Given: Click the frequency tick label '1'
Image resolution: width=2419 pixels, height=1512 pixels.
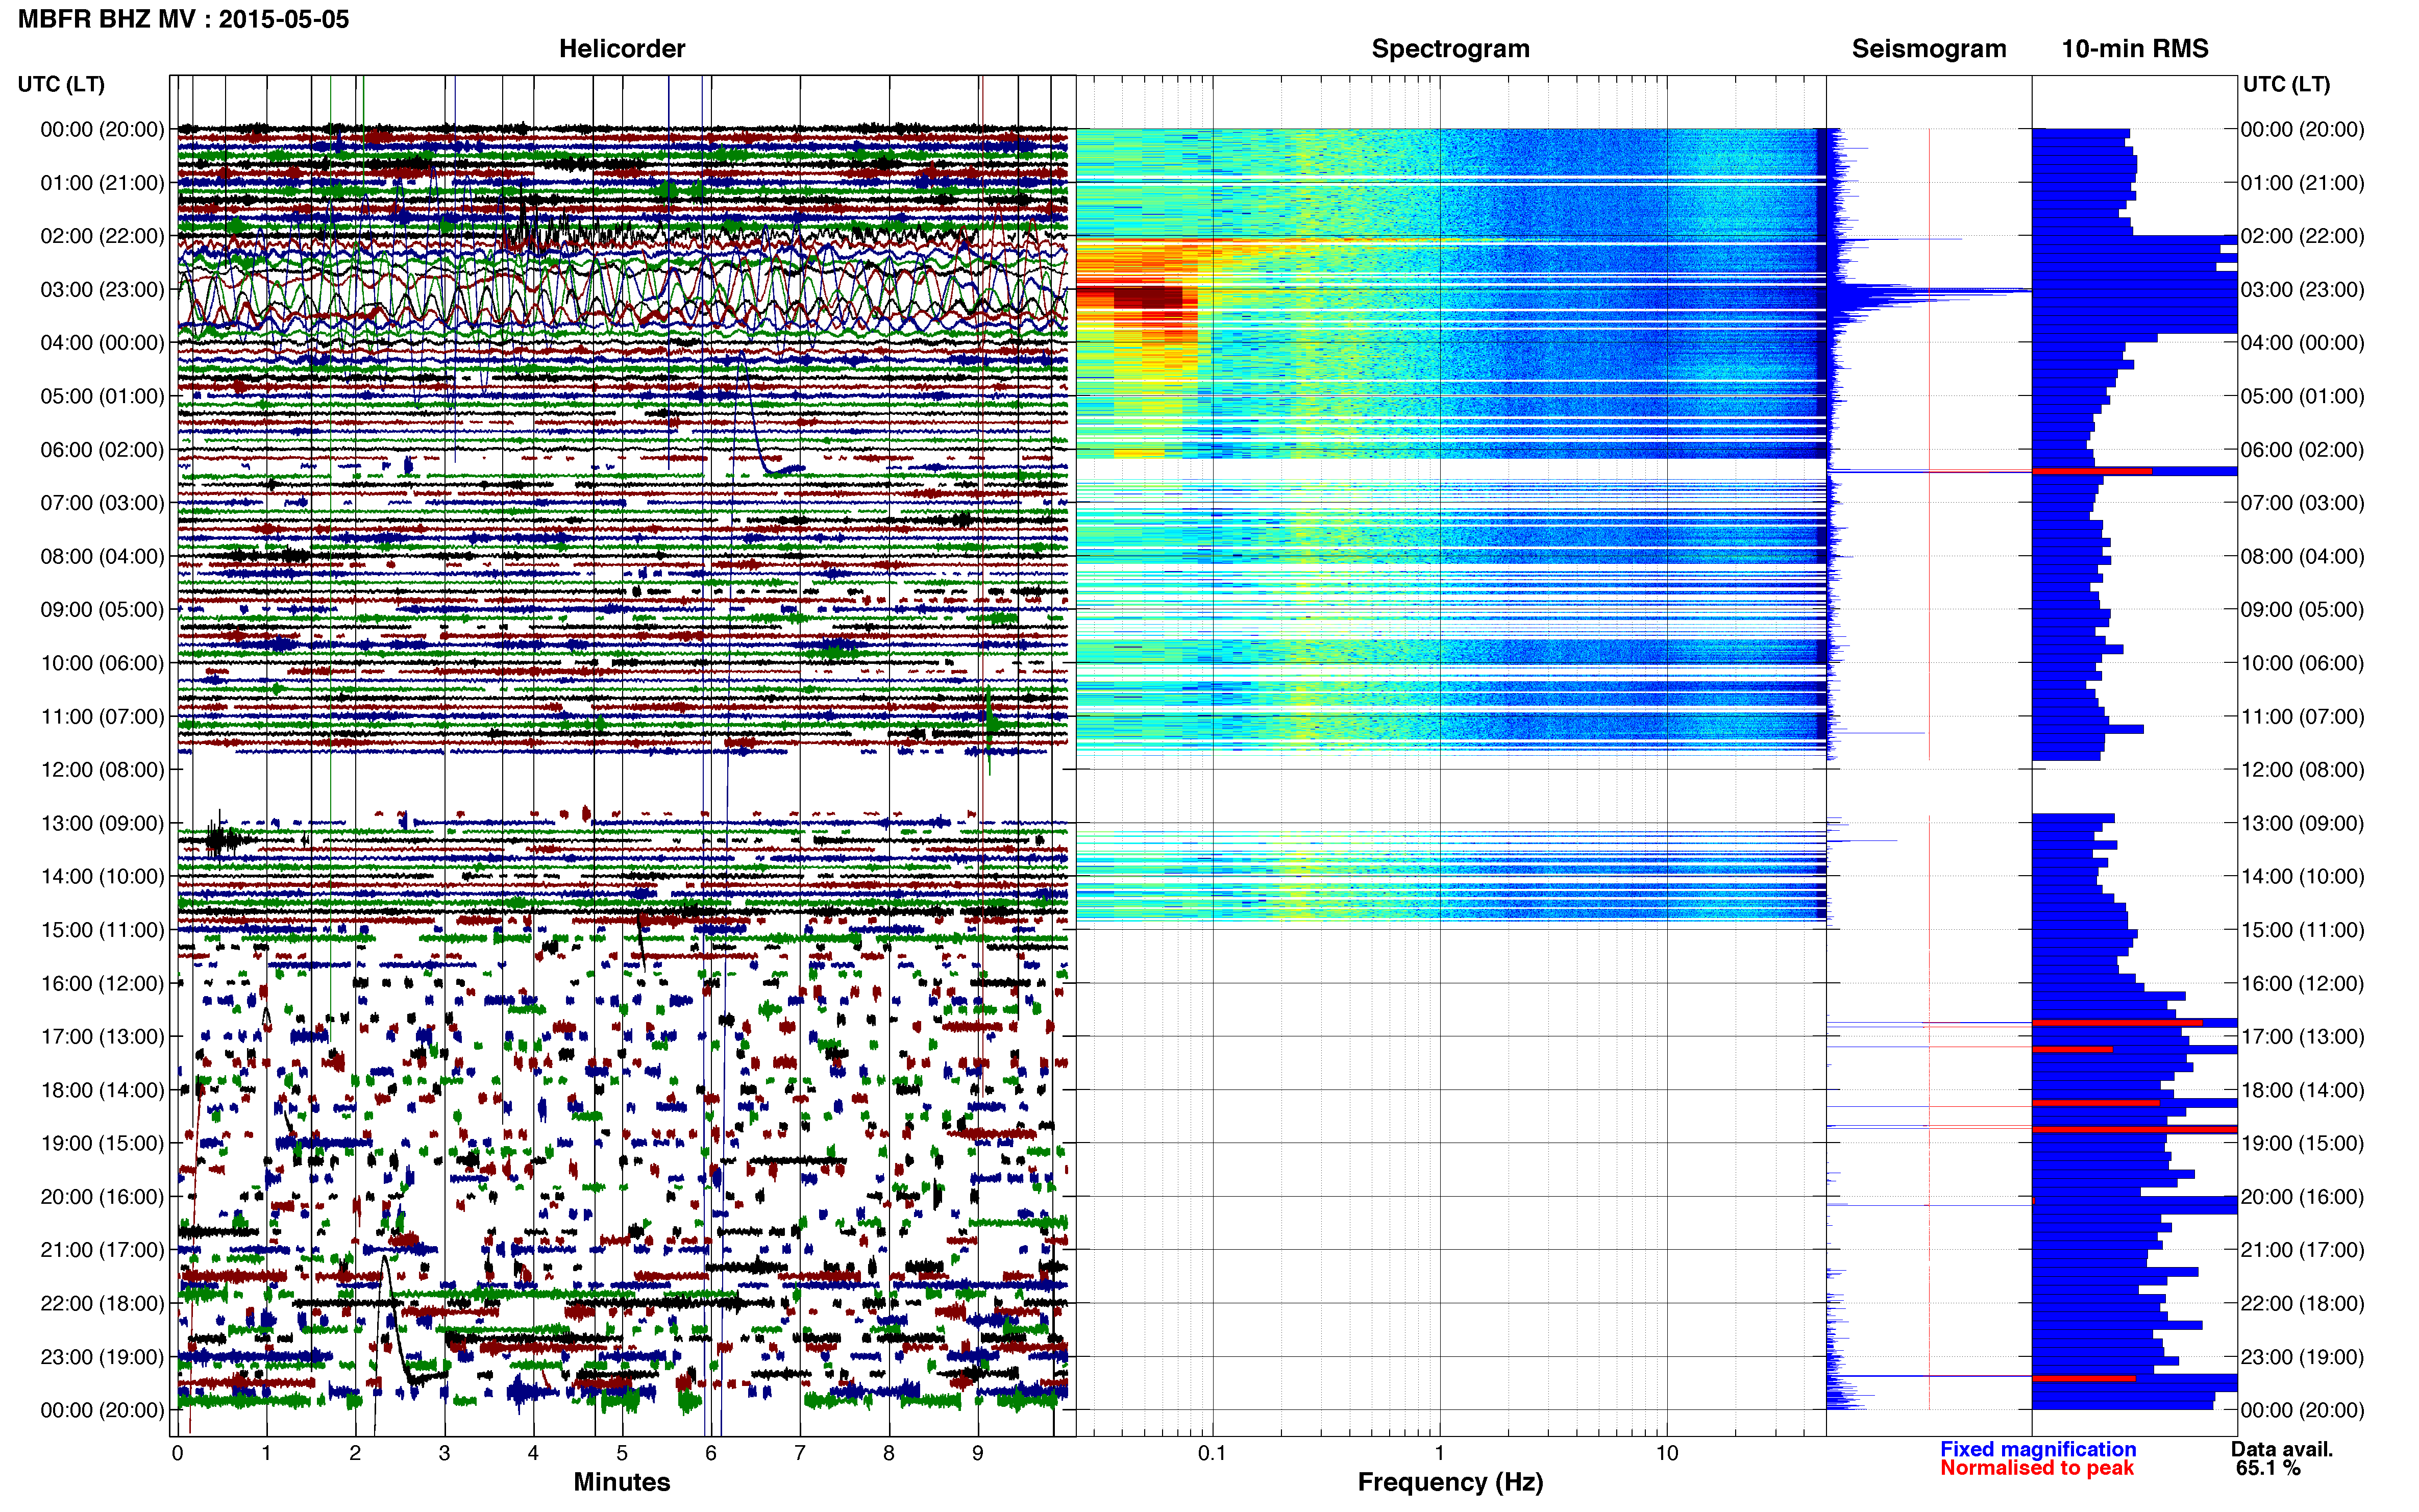Looking at the screenshot, I should [1439, 1453].
